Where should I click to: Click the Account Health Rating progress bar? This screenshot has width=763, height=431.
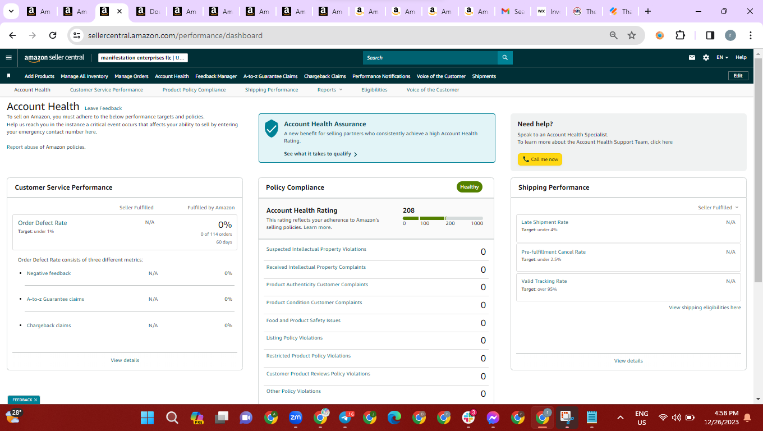[x=443, y=218]
